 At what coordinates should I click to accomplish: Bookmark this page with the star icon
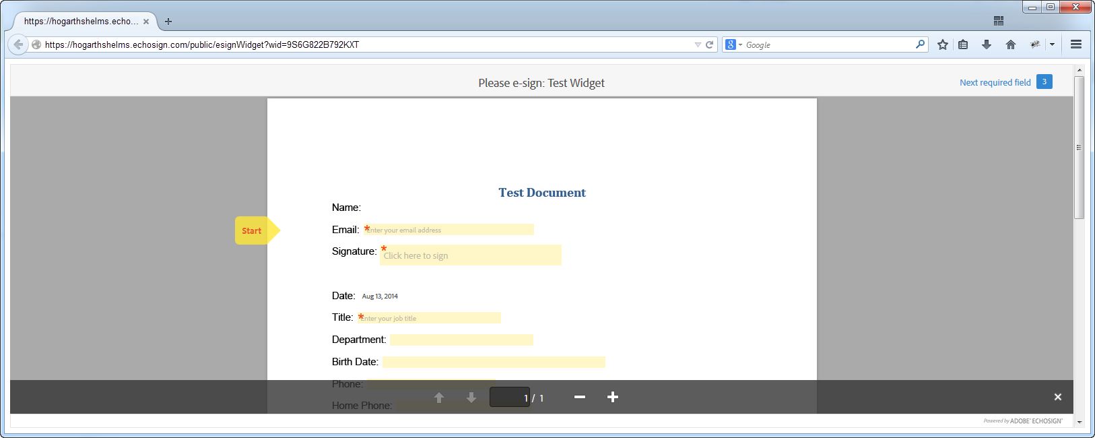tap(943, 44)
